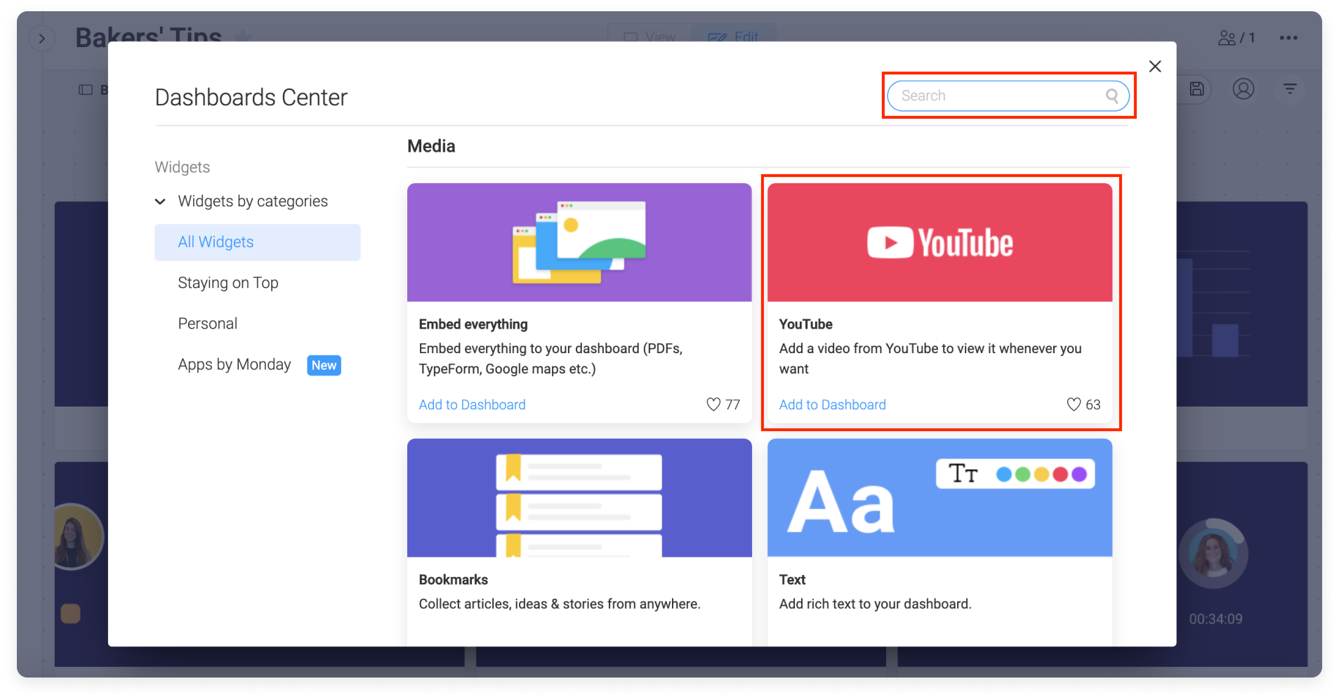
Task: Click Add rich text description text
Action: coord(875,605)
